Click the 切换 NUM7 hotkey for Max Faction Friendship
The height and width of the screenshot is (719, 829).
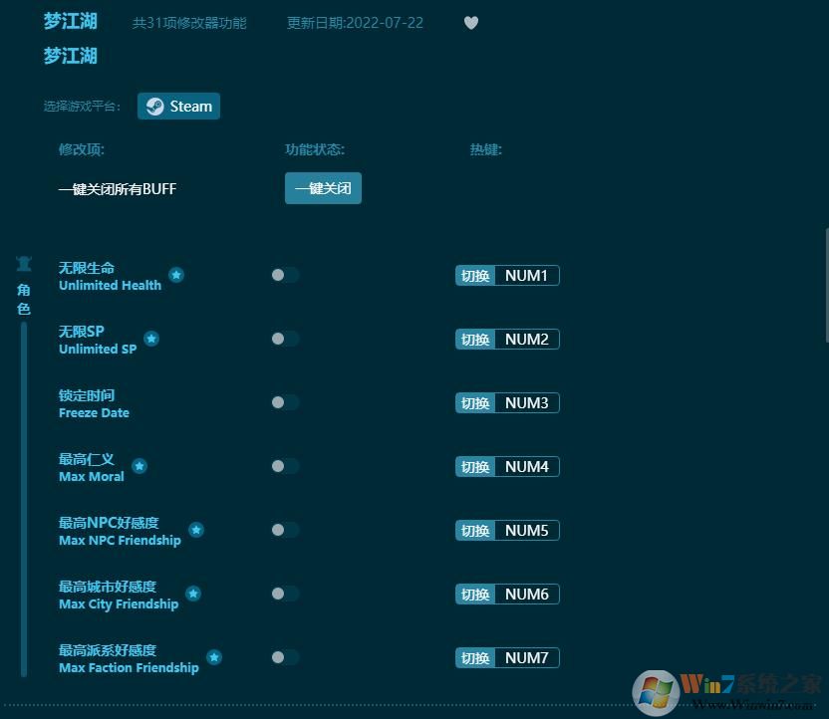(x=507, y=657)
